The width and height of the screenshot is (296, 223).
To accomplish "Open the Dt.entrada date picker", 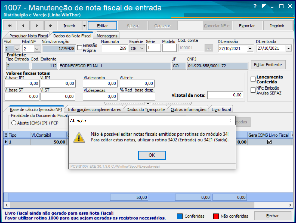I will [x=288, y=49].
